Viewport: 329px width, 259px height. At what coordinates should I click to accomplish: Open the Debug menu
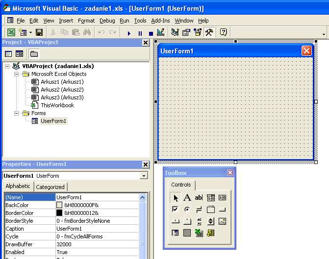click(x=107, y=21)
